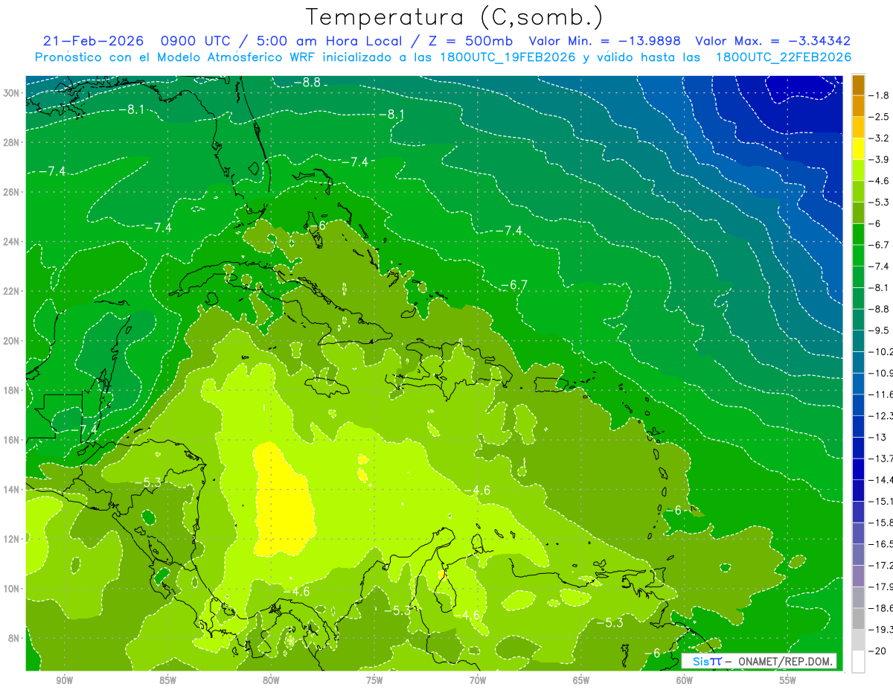Viewport: 893px width, 690px height.
Task: Click the "30N" latitude axis label
Action: point(11,93)
